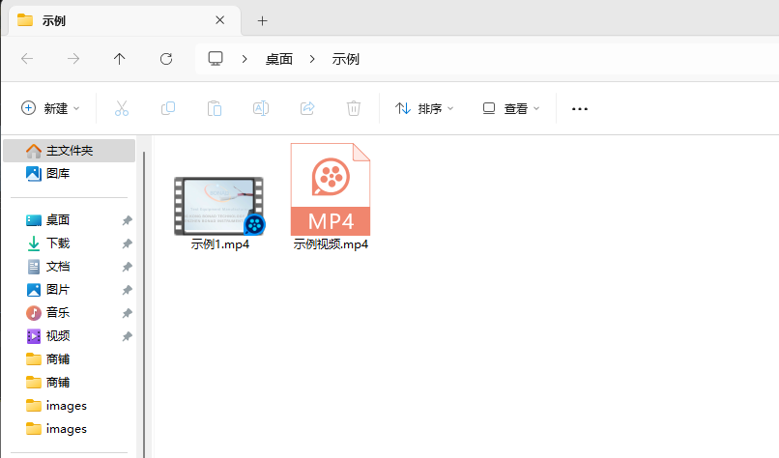Image resolution: width=779 pixels, height=458 pixels.
Task: Open the 查看 view dropdown
Action: point(511,108)
